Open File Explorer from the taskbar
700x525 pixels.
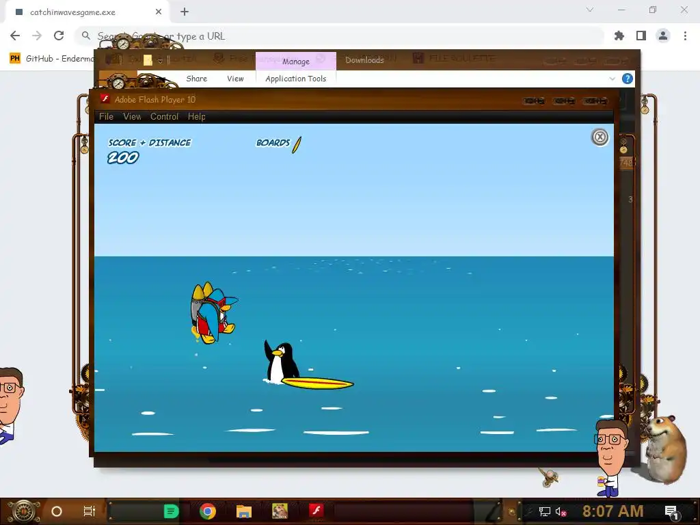click(x=244, y=511)
